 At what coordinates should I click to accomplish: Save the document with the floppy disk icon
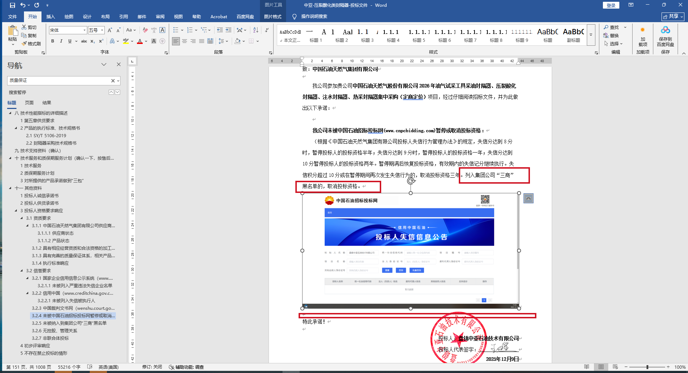tap(13, 5)
